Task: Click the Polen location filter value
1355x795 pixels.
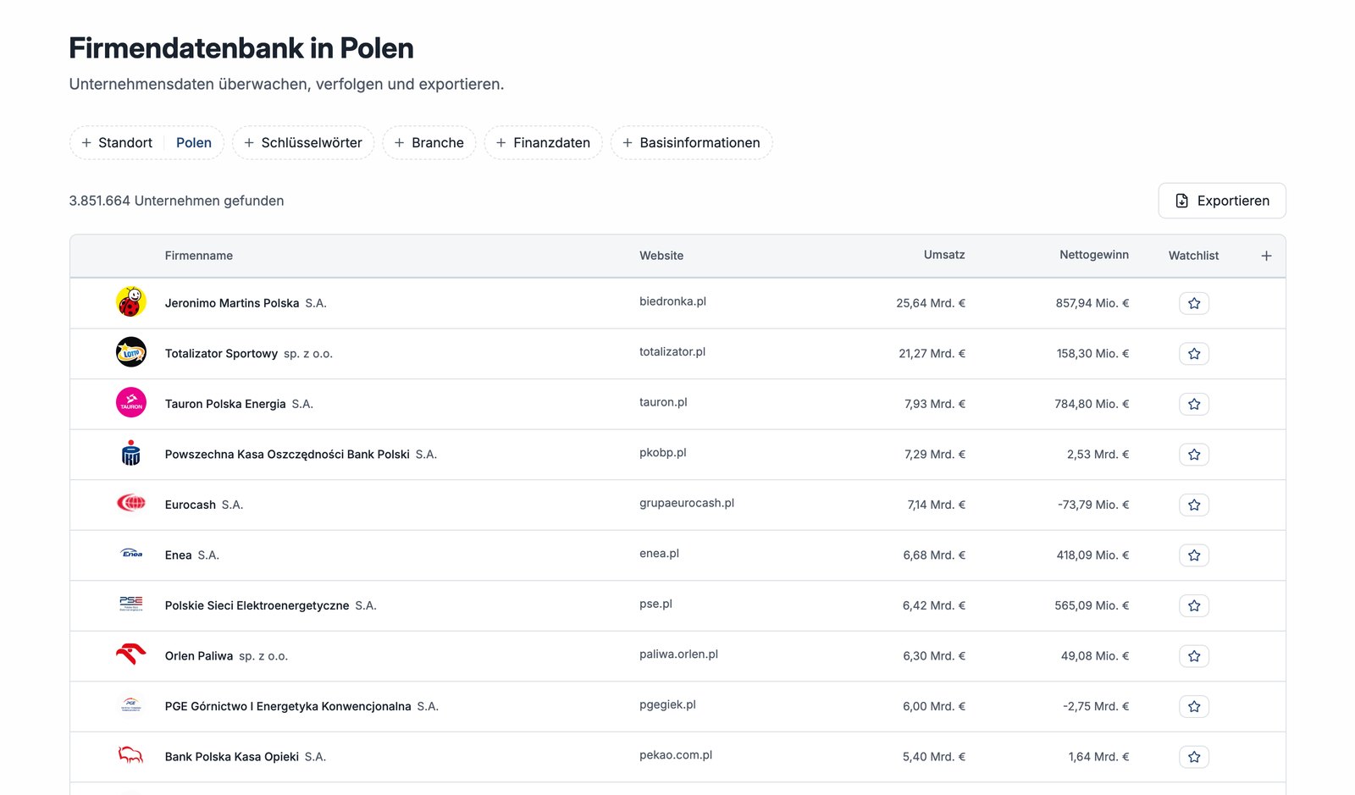Action: pyautogui.click(x=194, y=142)
